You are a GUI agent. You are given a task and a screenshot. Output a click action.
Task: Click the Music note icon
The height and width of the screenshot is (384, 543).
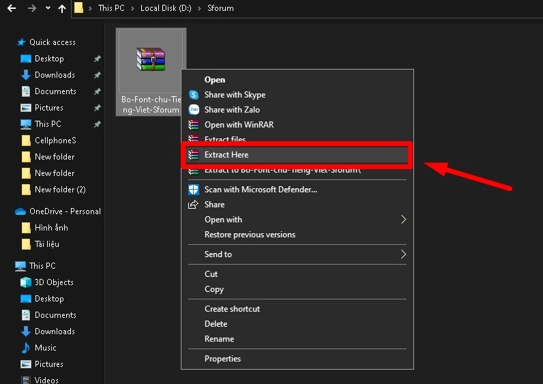[26, 348]
